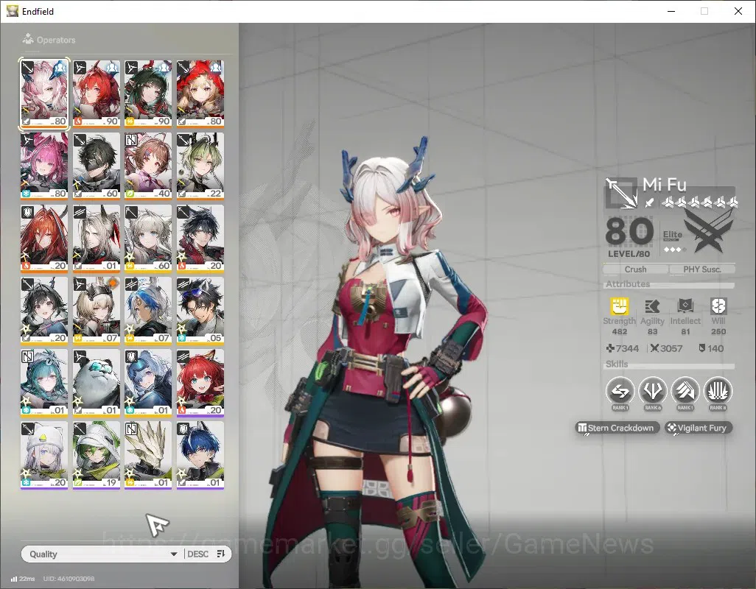Close the Endfield window
Screen dimensions: 756x589
click(x=738, y=11)
